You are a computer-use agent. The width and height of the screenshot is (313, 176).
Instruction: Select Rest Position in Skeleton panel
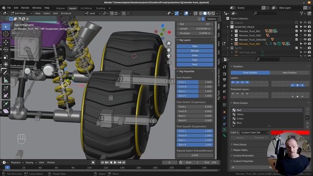[290, 73]
